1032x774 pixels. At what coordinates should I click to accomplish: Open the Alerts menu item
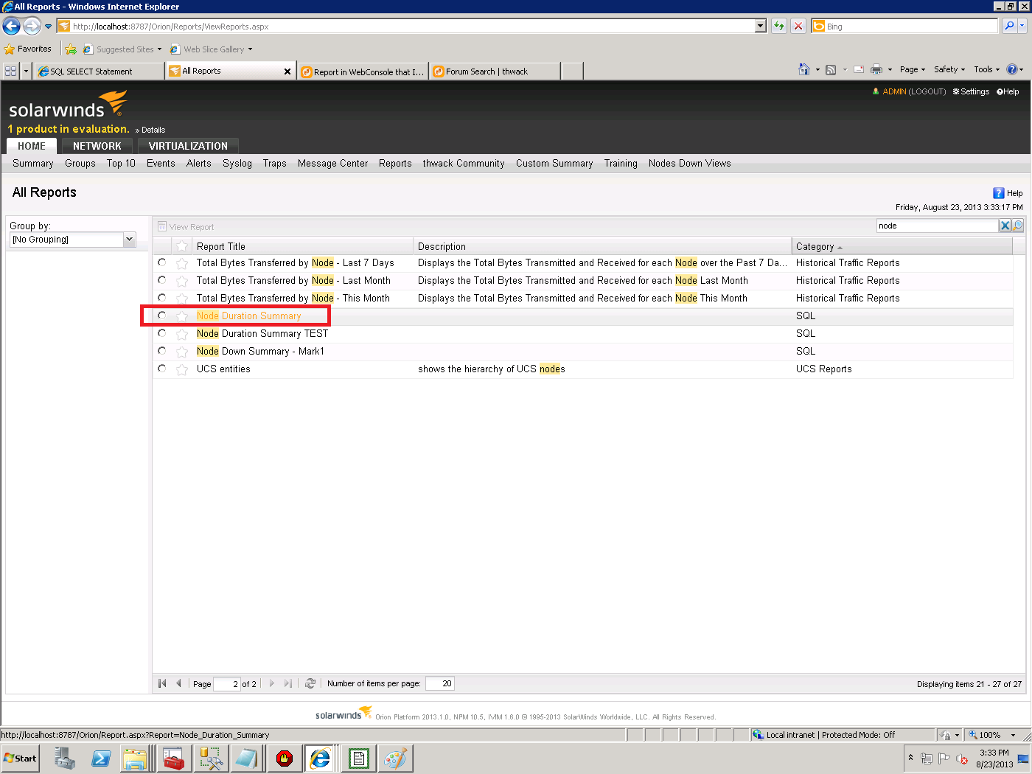[198, 164]
